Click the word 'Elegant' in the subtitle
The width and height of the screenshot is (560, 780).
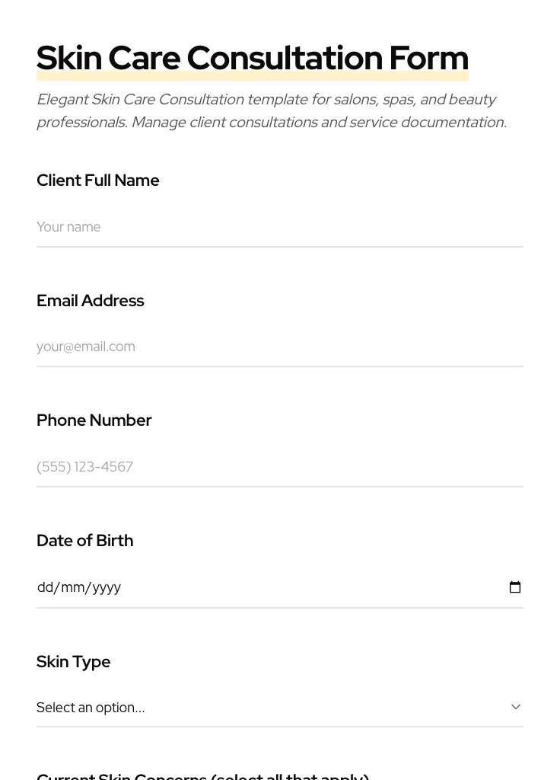coord(62,100)
